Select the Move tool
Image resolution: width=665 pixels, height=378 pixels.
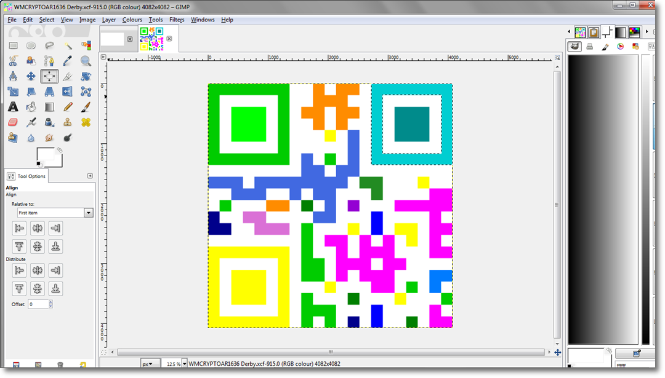pyautogui.click(x=31, y=76)
